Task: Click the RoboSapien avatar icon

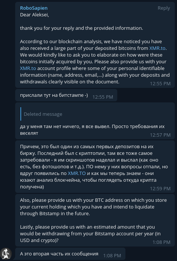Action: [6, 254]
